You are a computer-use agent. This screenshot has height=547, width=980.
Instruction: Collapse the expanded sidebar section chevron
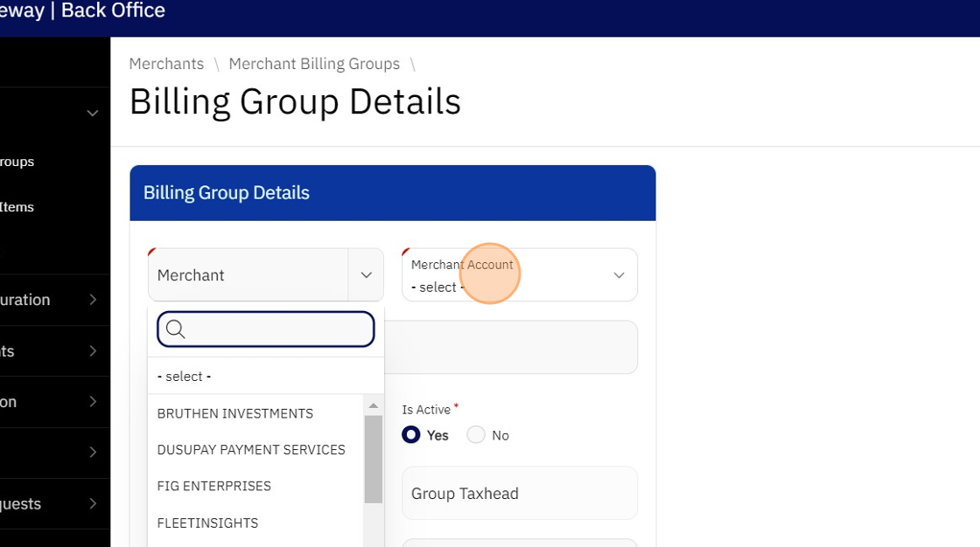tap(92, 114)
